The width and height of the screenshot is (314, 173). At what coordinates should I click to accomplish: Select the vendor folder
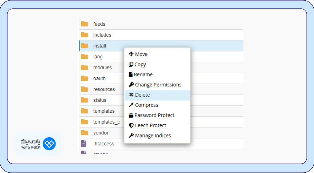[101, 133]
